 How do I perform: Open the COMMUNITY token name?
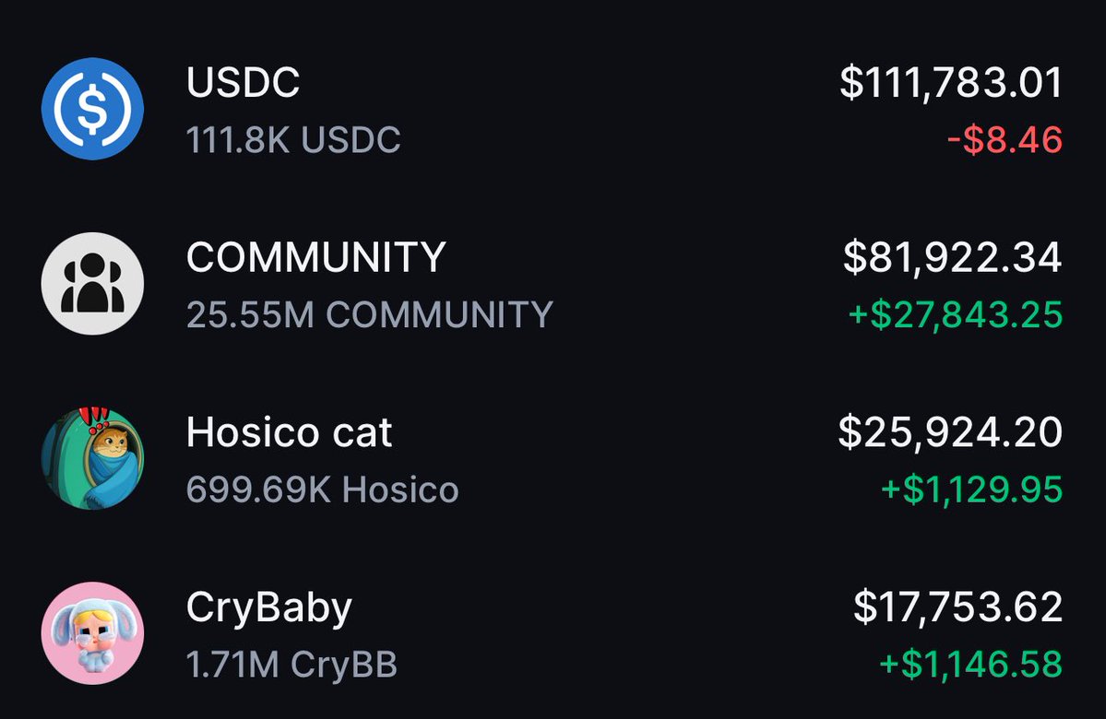[316, 256]
